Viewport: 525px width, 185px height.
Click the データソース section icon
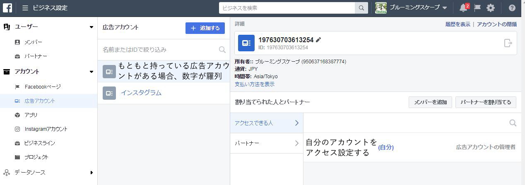(x=7, y=173)
